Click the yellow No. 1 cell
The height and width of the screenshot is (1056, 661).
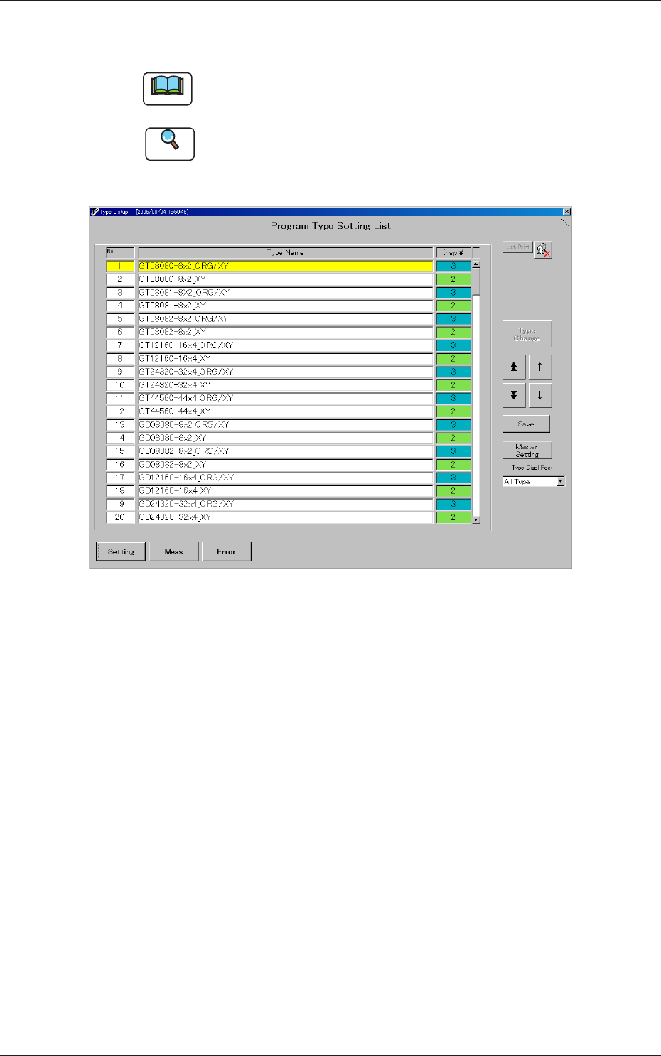(120, 266)
